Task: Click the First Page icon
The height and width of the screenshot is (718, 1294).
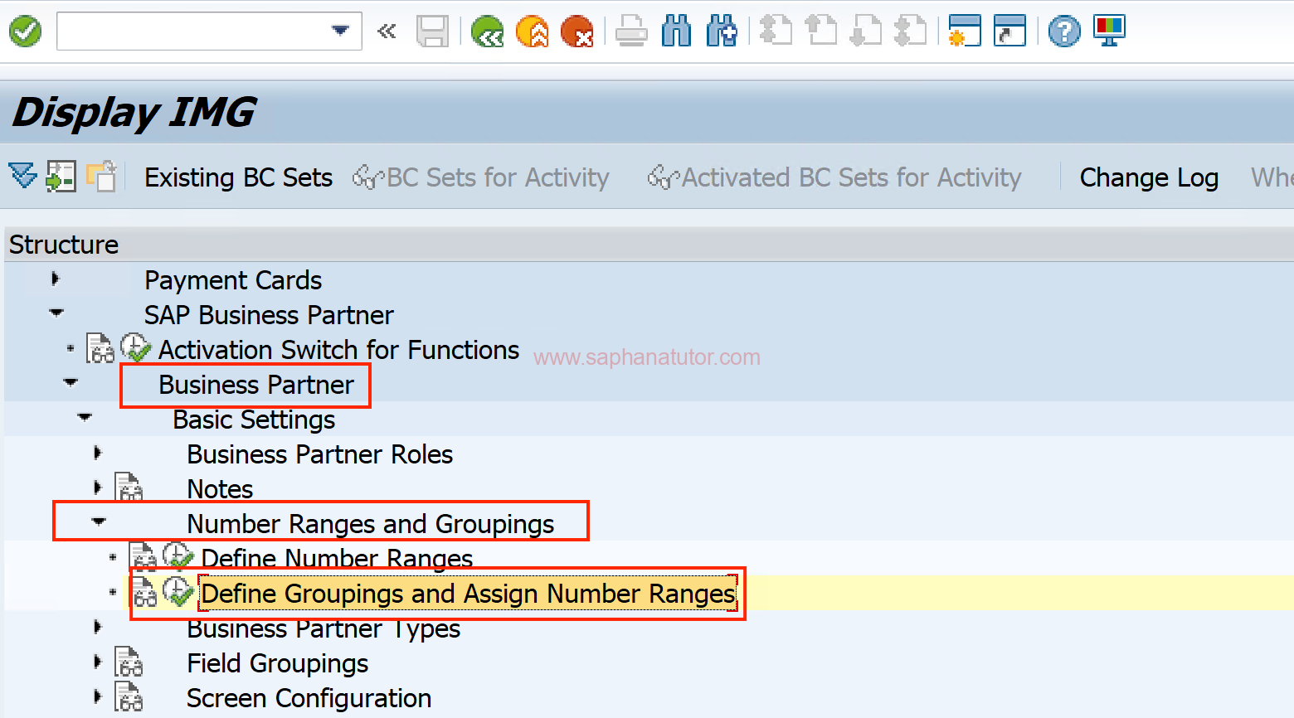Action: coord(776,32)
